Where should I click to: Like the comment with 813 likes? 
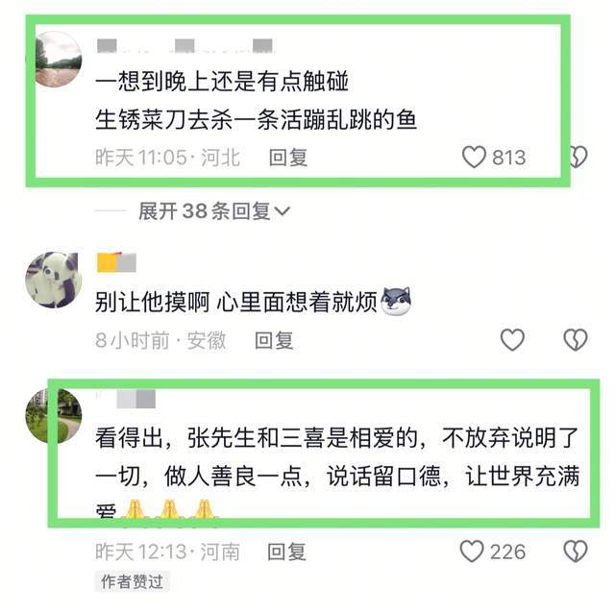[x=474, y=158]
